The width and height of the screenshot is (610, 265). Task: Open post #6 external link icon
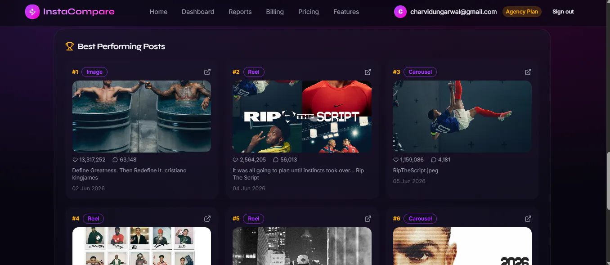(528, 219)
